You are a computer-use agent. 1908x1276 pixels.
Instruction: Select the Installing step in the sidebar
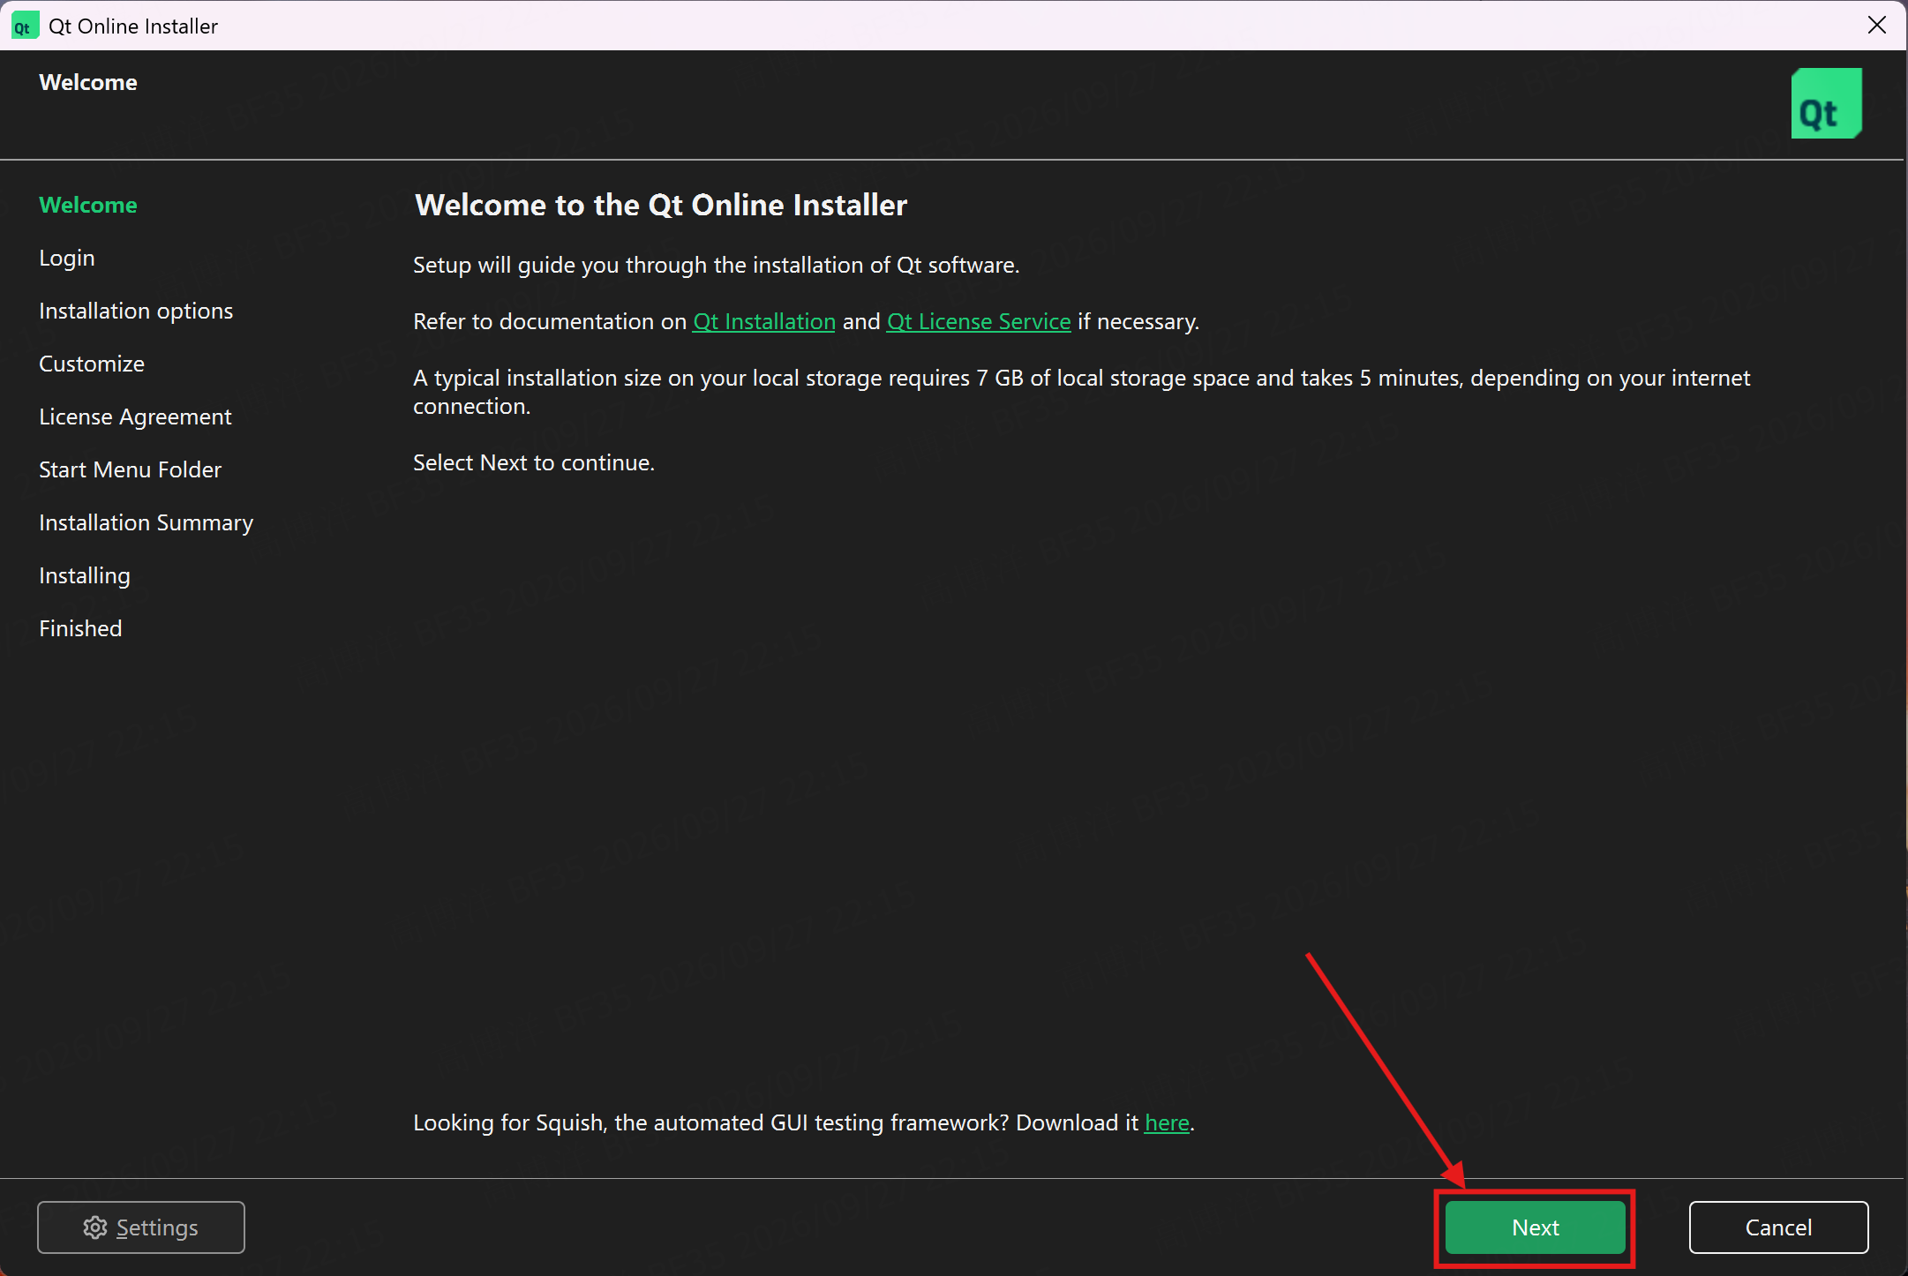click(85, 575)
